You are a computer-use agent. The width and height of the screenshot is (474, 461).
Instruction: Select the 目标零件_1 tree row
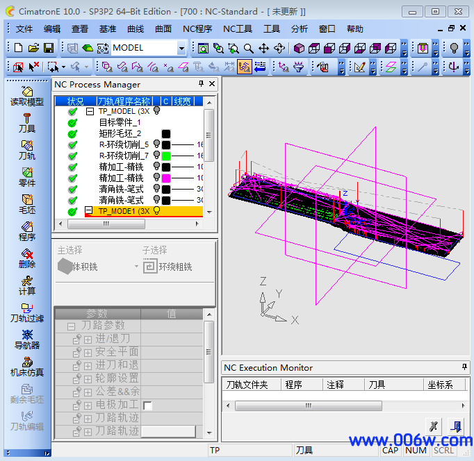tap(120, 122)
